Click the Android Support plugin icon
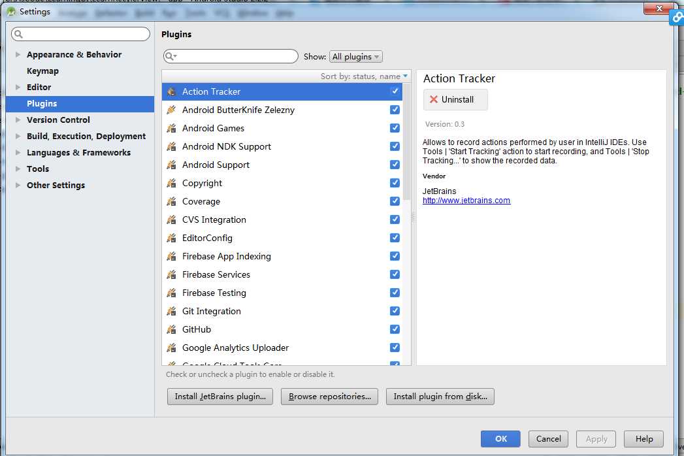 coord(171,165)
